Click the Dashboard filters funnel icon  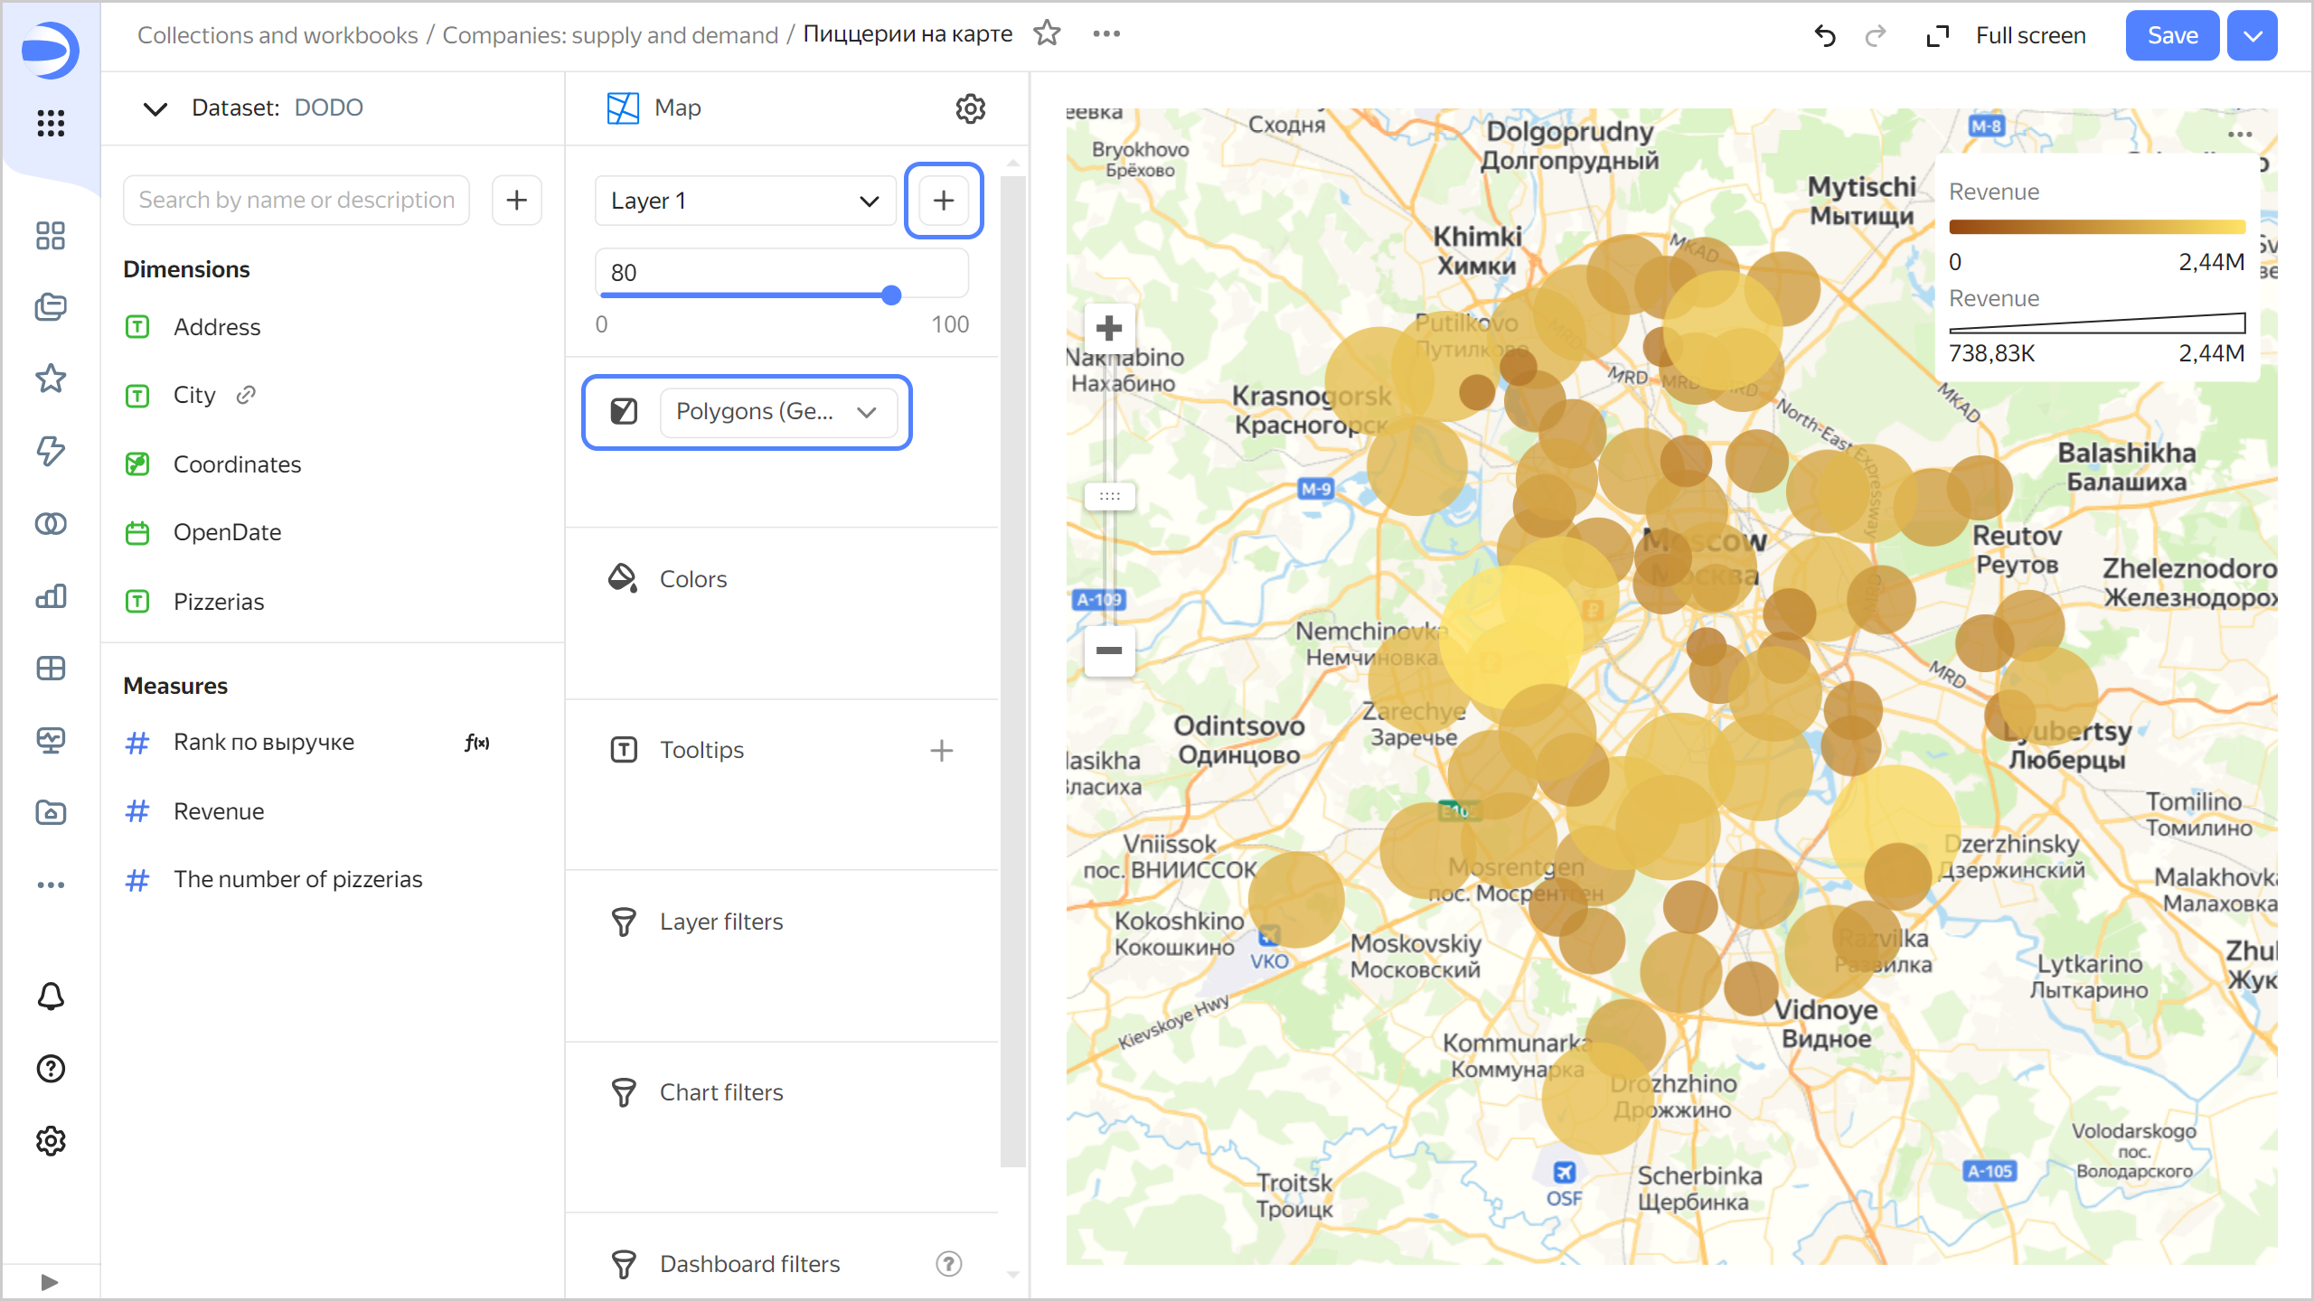pyautogui.click(x=623, y=1263)
